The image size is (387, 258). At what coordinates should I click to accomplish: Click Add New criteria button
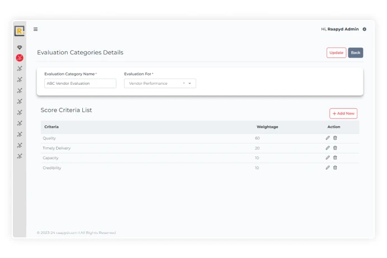[343, 113]
